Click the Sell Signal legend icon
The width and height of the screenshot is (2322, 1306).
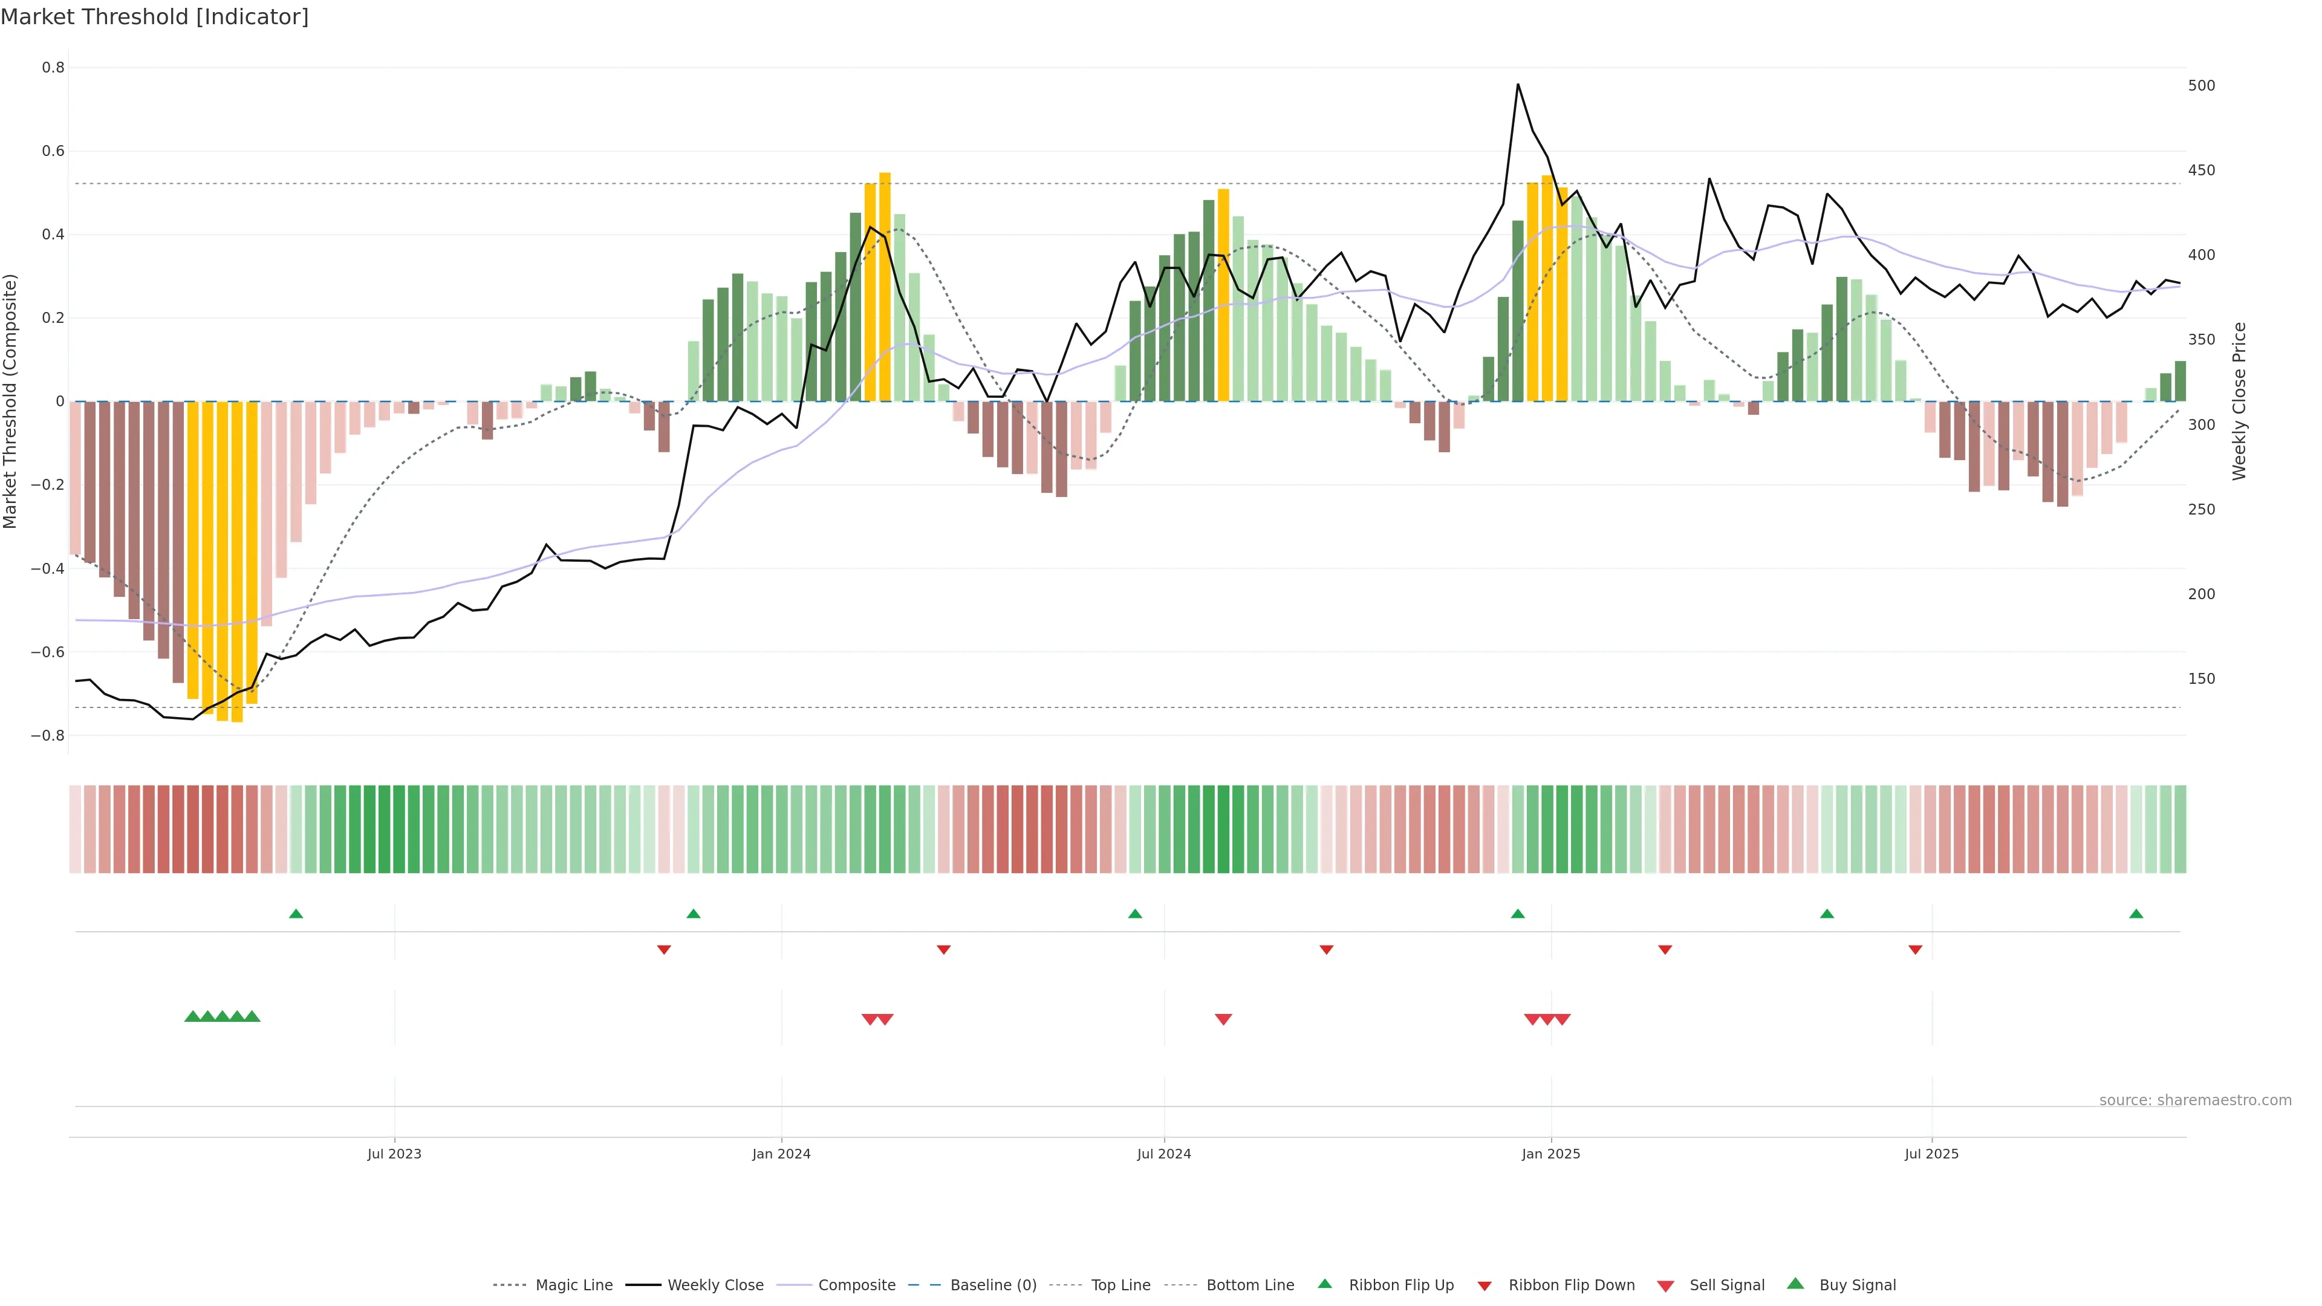click(x=1666, y=1286)
